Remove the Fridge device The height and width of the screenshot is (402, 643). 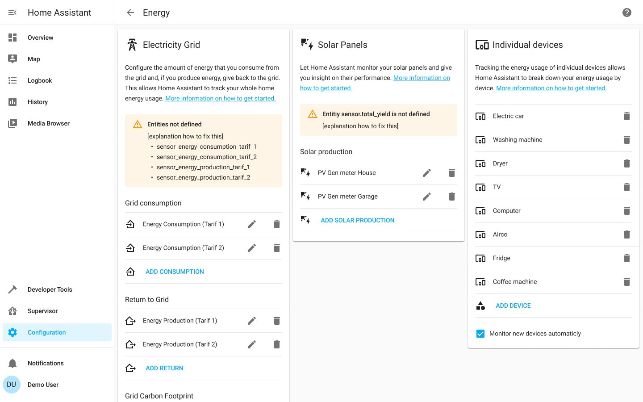pos(627,258)
